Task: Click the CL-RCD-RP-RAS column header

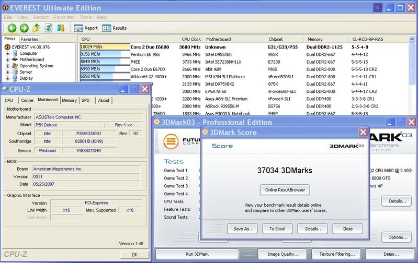Action: 368,39
